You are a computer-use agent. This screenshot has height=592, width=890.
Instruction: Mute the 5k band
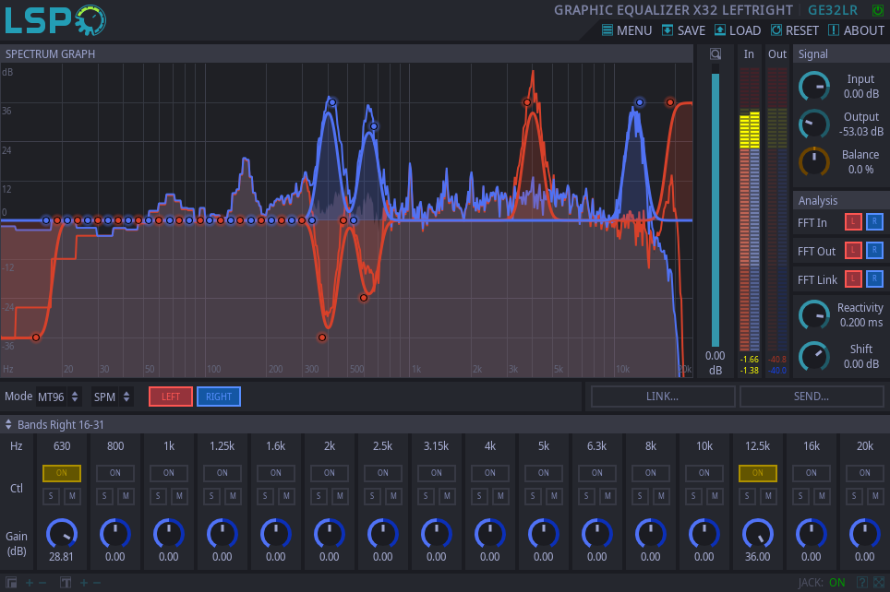point(554,496)
